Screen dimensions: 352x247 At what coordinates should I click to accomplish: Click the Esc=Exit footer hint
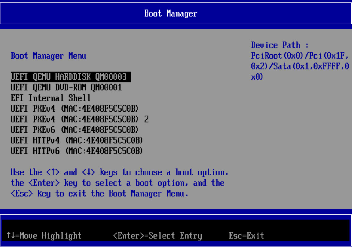point(247,236)
